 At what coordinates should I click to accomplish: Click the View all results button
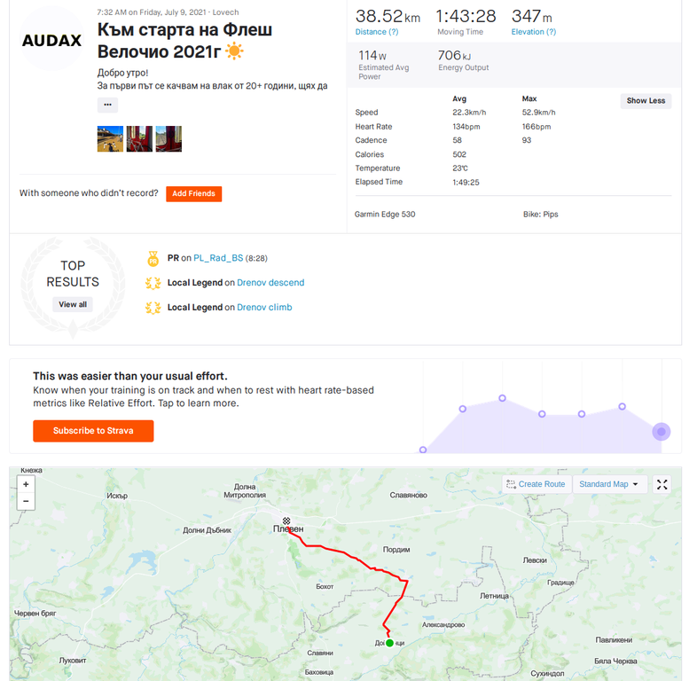[x=73, y=304]
